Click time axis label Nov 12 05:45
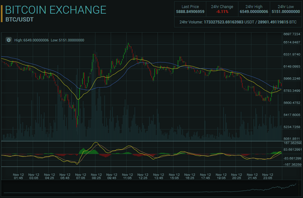 point(65,176)
